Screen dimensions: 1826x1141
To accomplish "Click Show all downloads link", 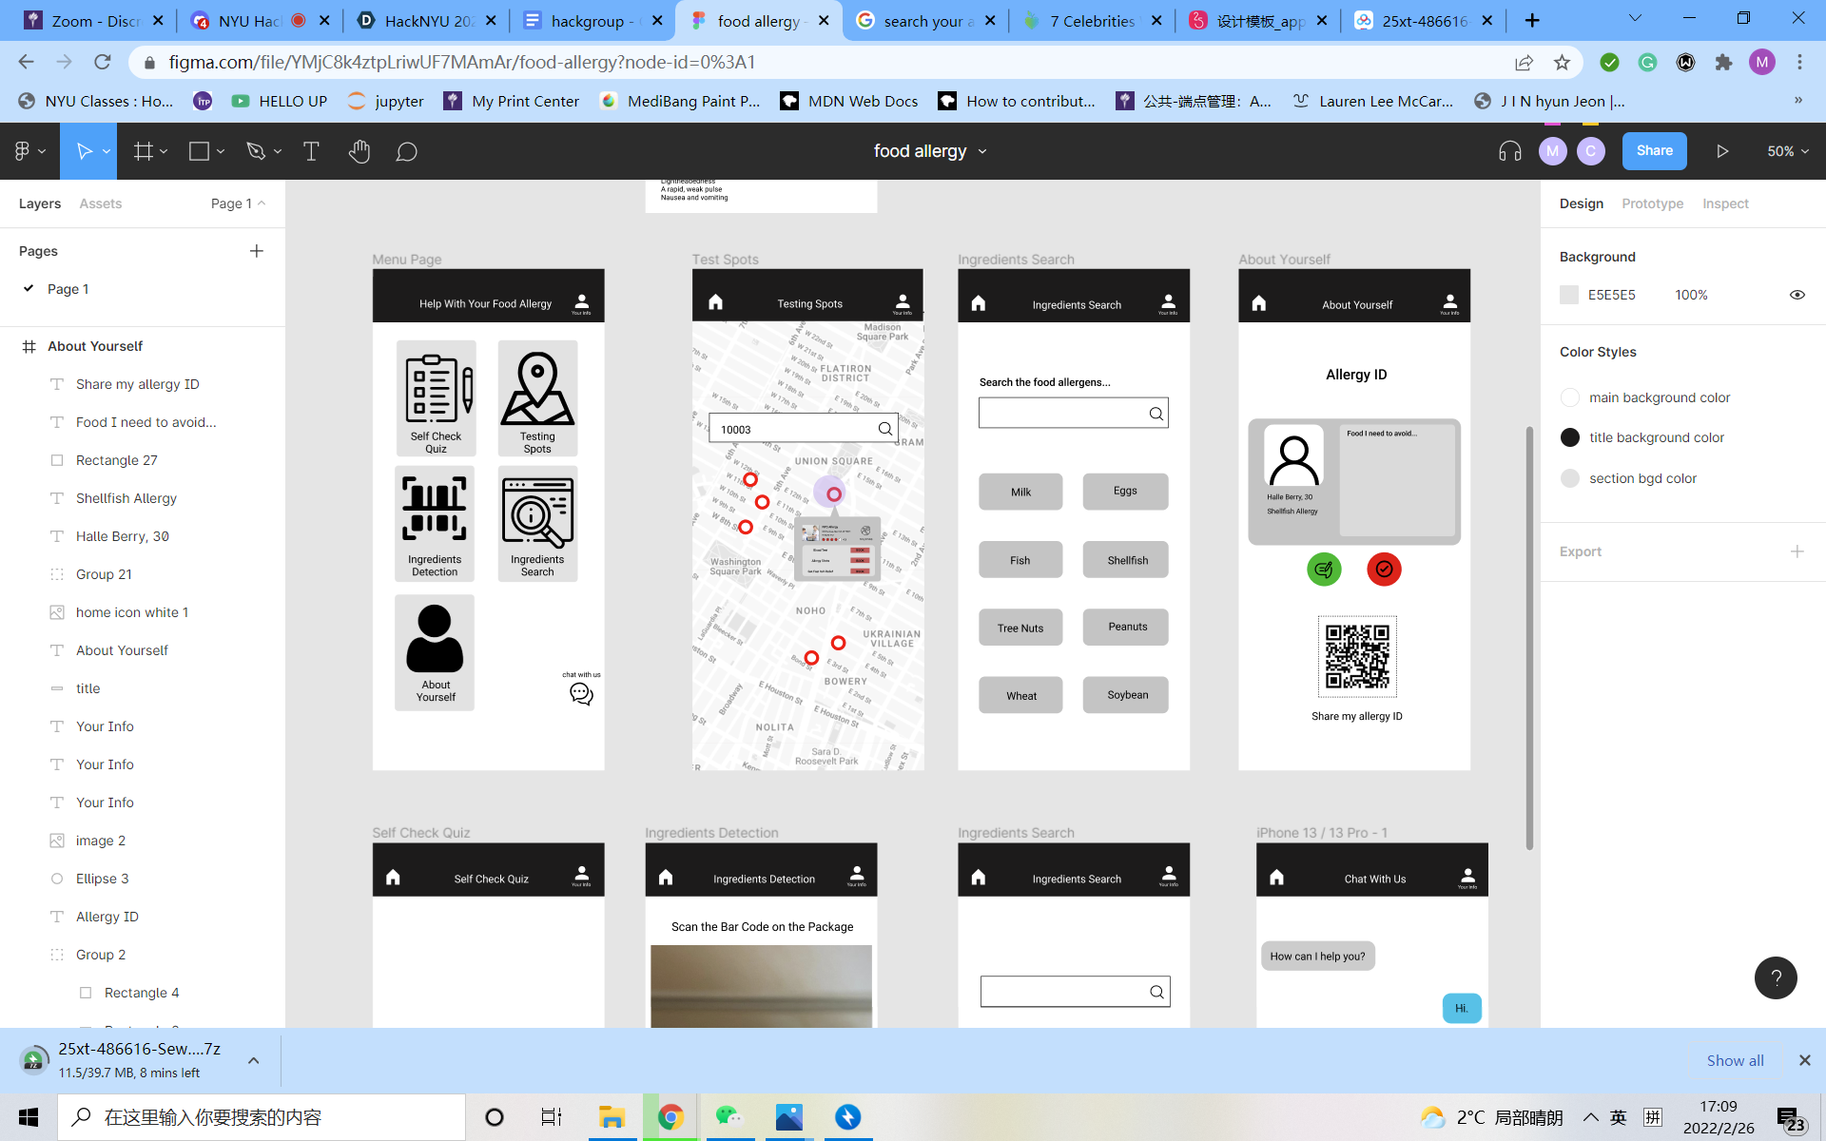I will pos(1734,1060).
